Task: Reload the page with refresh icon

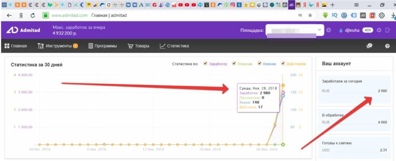Action: point(32,15)
